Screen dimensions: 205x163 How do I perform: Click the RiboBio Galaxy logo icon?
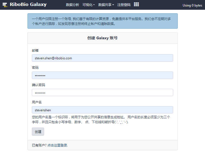(x=5, y=5)
